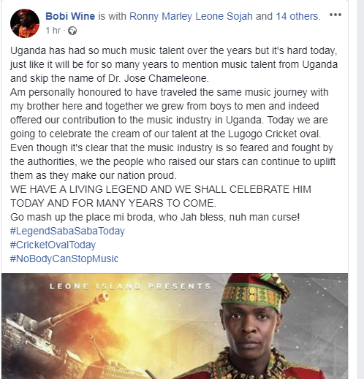Screen dimensions: 364x379
Task: Follow the #CricketOvalToday hashtag
Action: tap(53, 245)
